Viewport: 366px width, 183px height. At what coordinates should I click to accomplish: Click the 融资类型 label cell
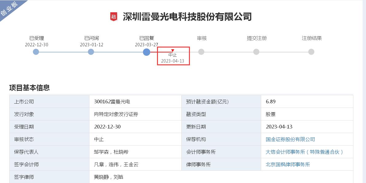coord(221,114)
